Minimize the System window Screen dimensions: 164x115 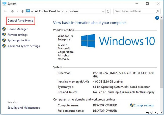point(137,4)
